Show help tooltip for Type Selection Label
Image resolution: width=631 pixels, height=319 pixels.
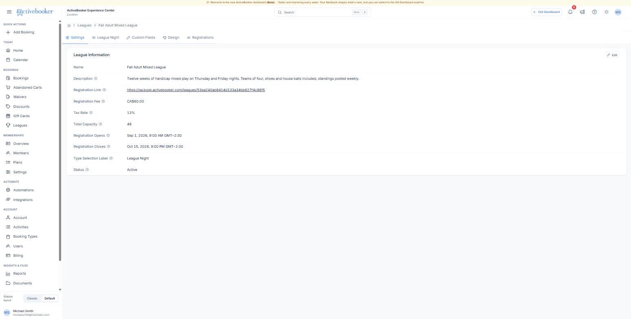[111, 158]
